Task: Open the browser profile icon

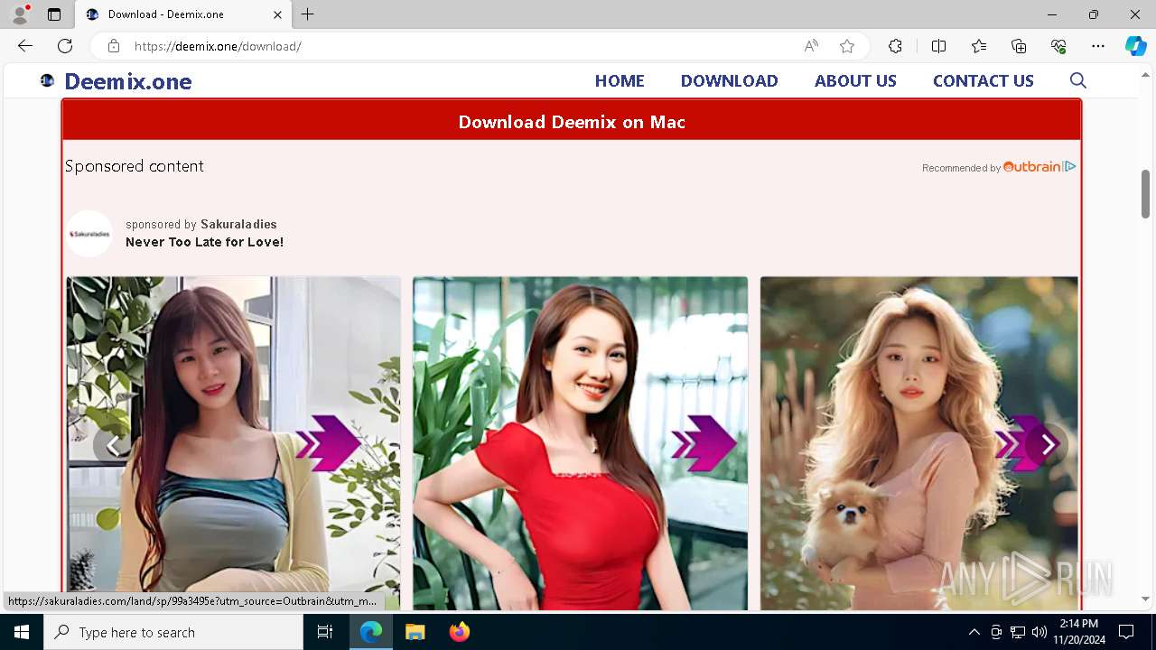Action: click(x=20, y=14)
